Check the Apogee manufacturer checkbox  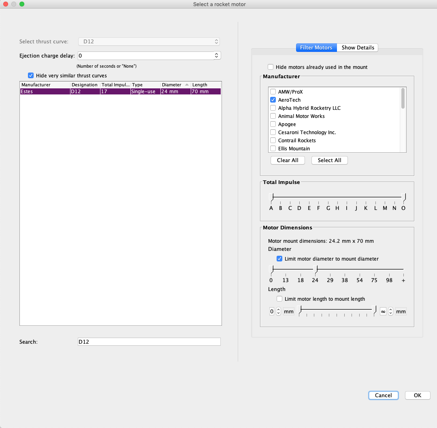click(x=273, y=124)
